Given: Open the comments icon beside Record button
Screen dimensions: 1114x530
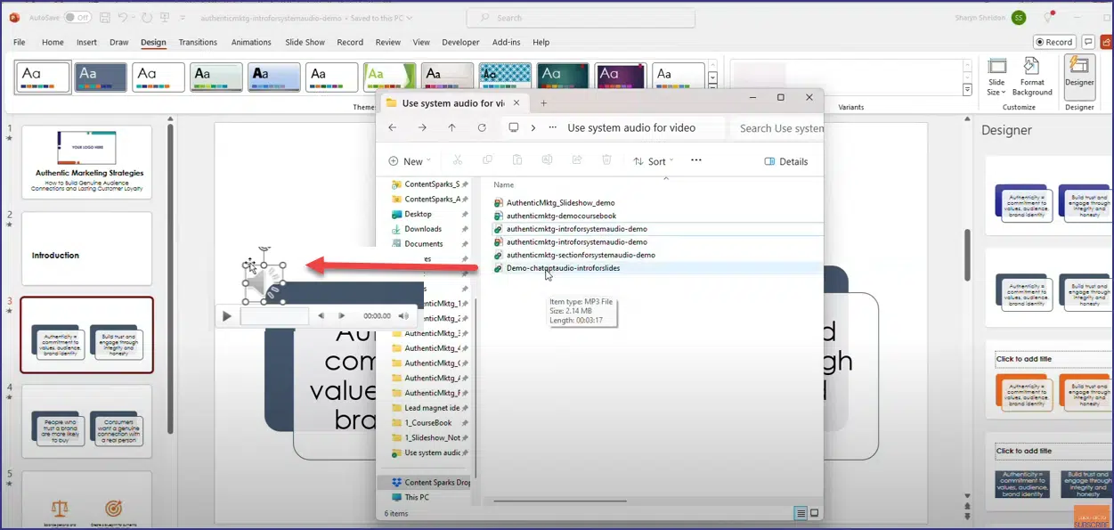Looking at the screenshot, I should click(x=1088, y=42).
